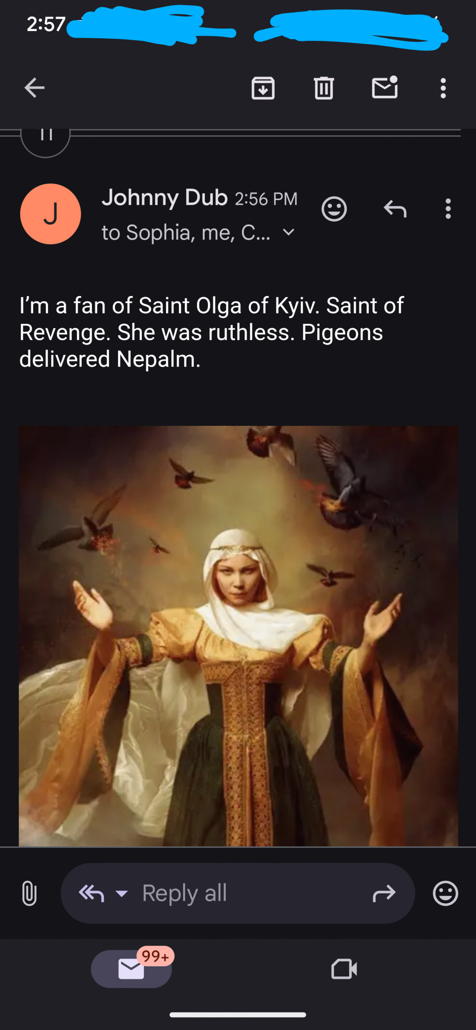Archive this email conversation

263,88
